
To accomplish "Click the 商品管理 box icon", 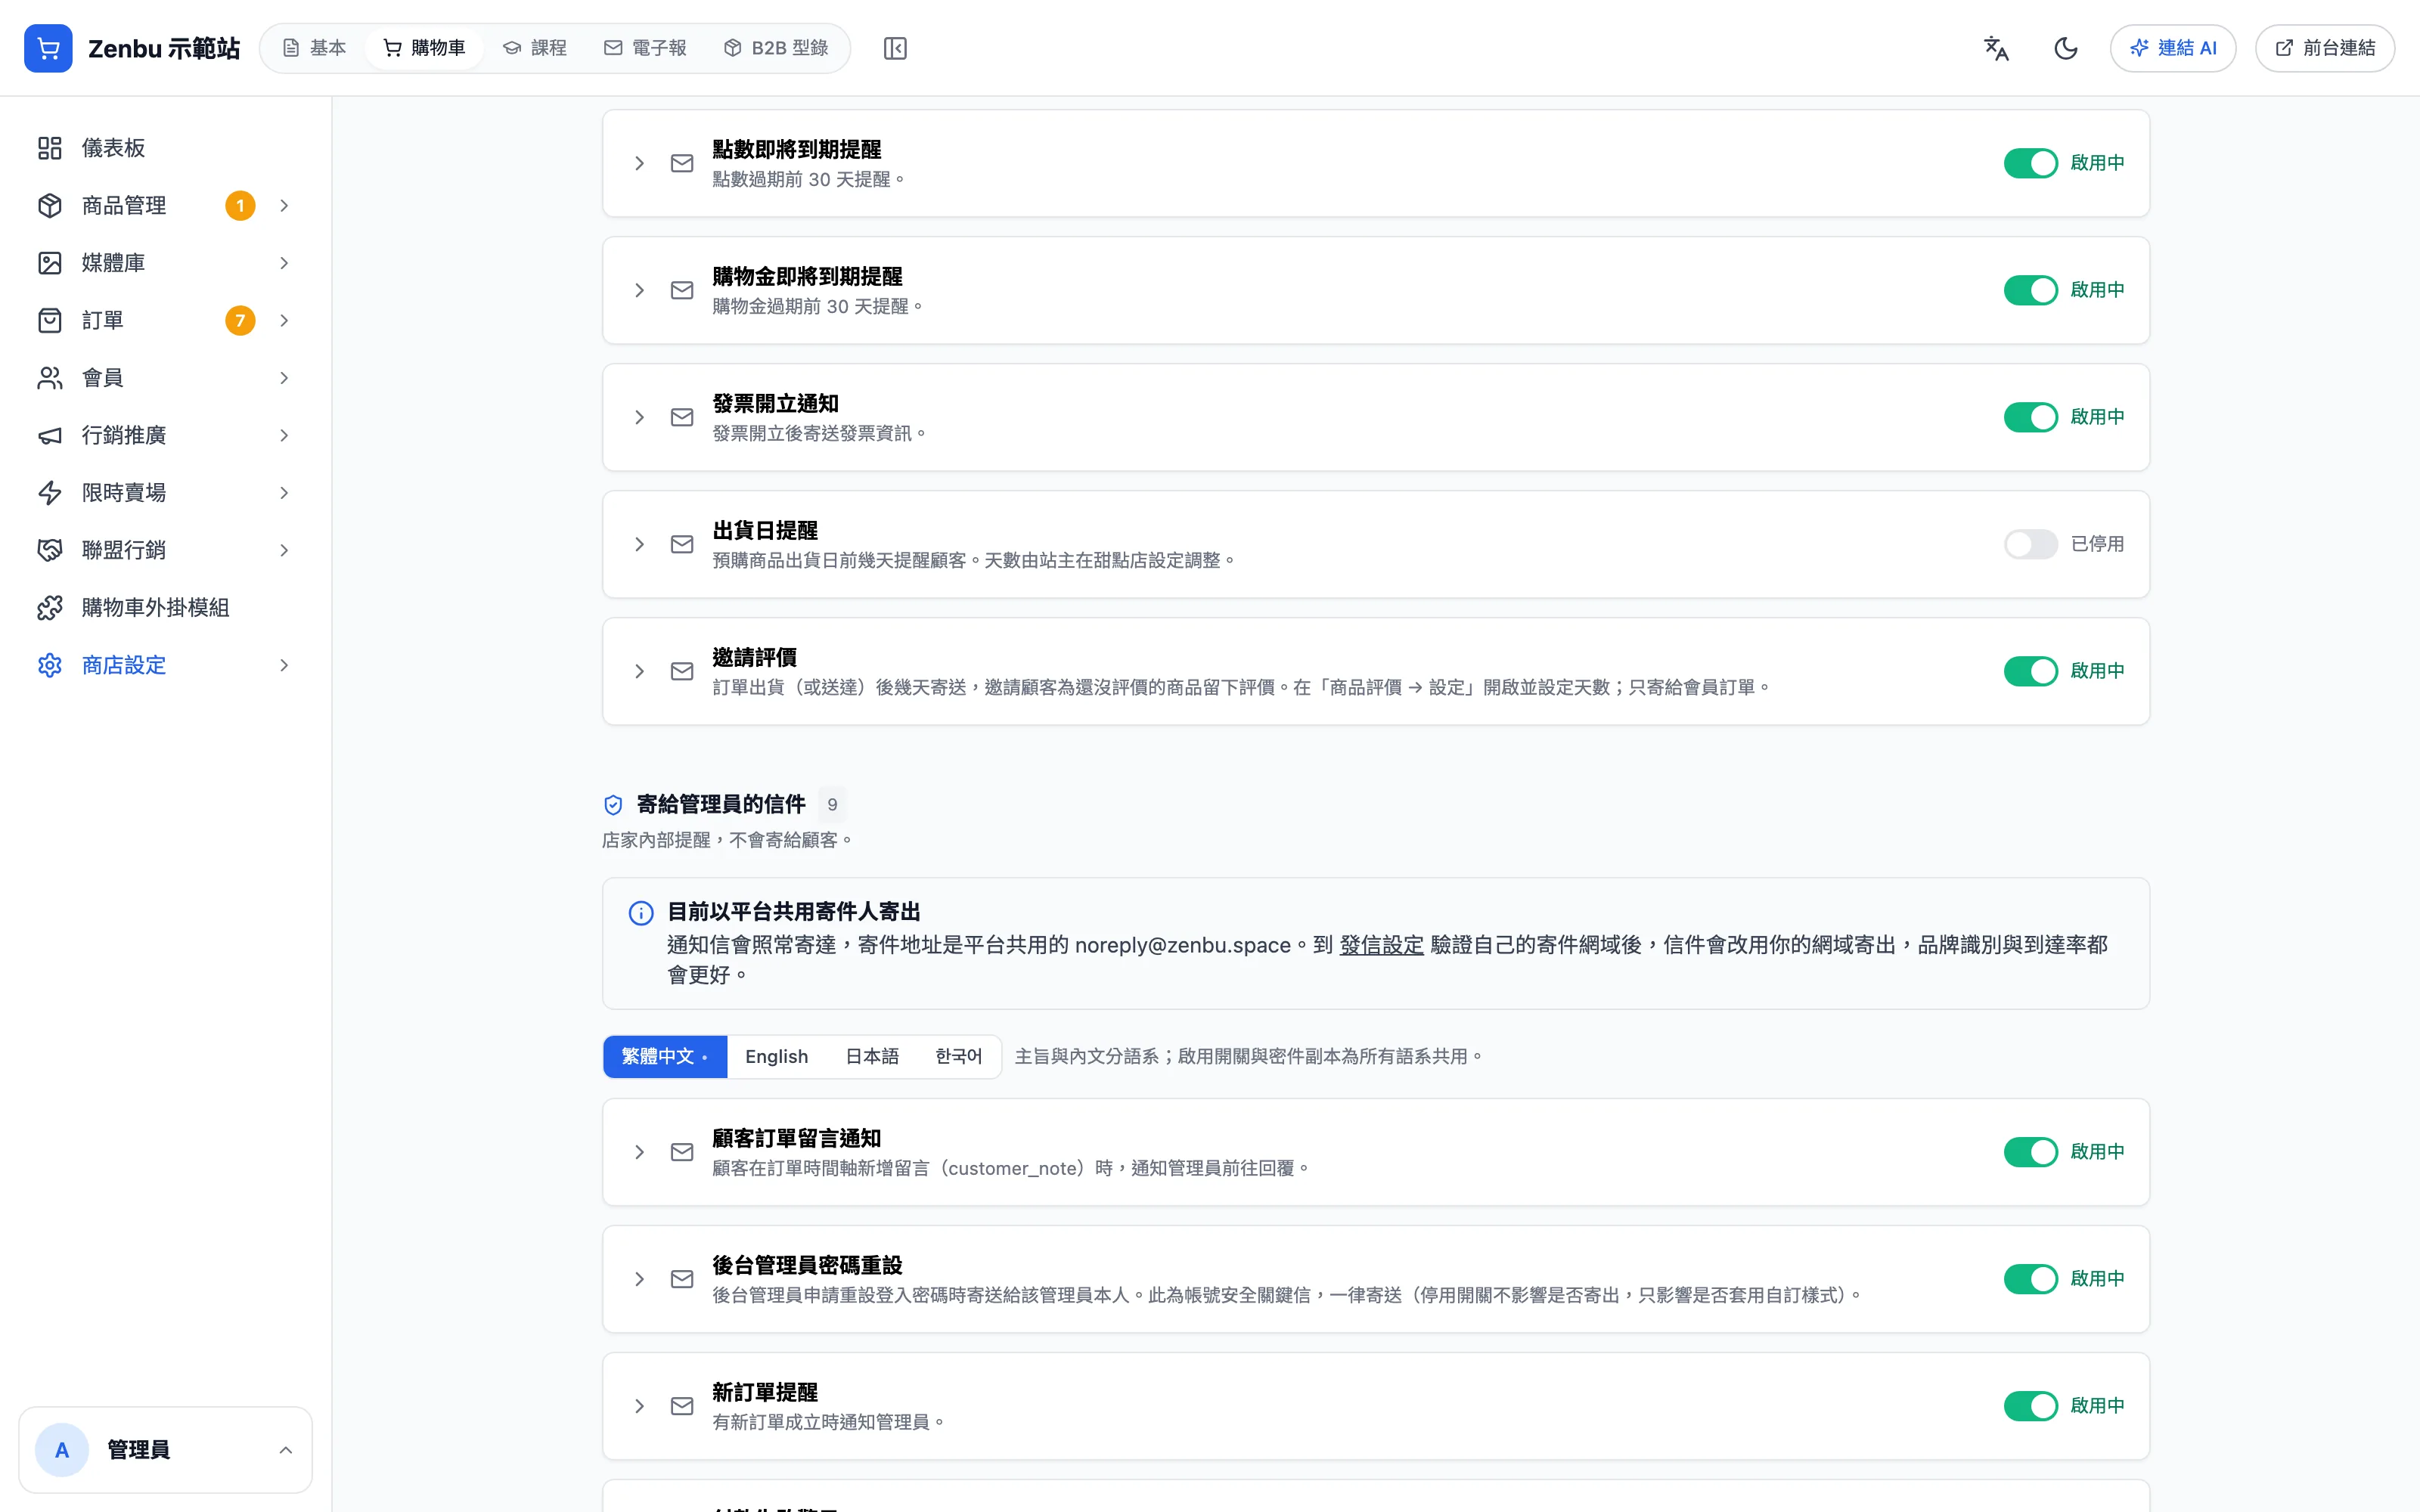I will coord(50,205).
